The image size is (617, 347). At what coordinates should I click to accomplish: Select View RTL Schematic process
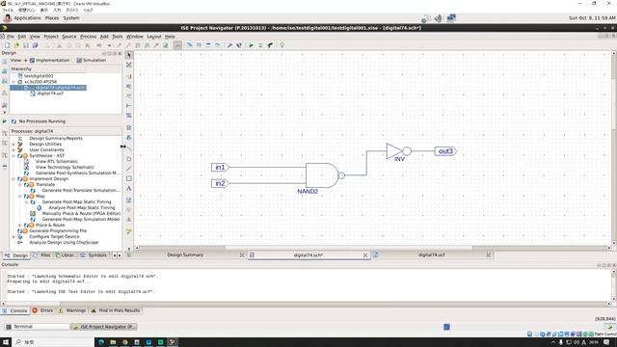(x=57, y=161)
